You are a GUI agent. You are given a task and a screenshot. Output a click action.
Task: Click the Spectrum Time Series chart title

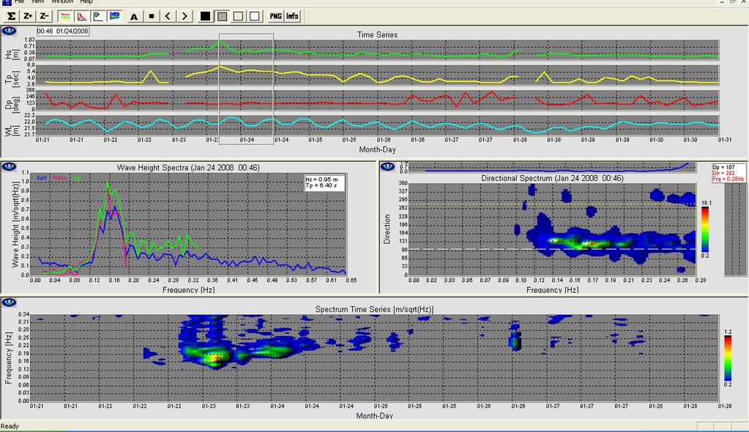[x=375, y=310]
